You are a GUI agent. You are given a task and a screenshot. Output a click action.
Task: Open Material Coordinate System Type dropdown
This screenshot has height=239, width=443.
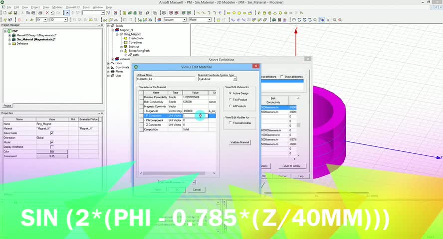click(x=235, y=79)
